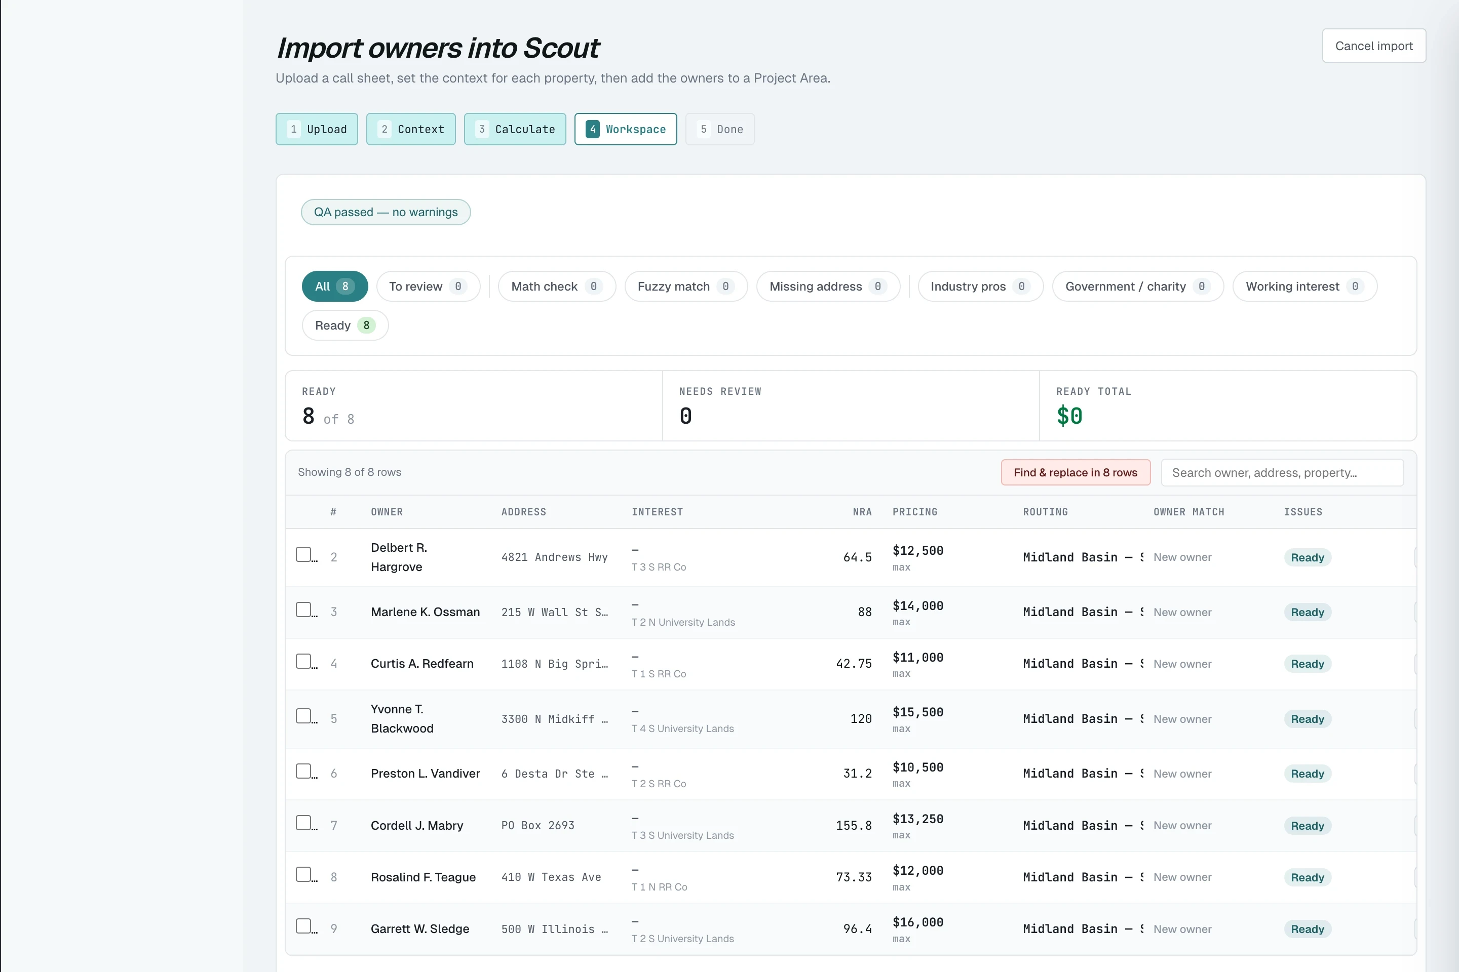The width and height of the screenshot is (1459, 972).
Task: Check the row for Rosalind F. Teague
Action: [x=303, y=874]
